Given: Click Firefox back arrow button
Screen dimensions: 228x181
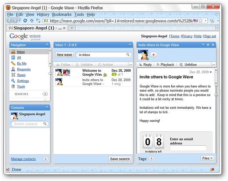Looking at the screenshot, I should coord(9,21).
